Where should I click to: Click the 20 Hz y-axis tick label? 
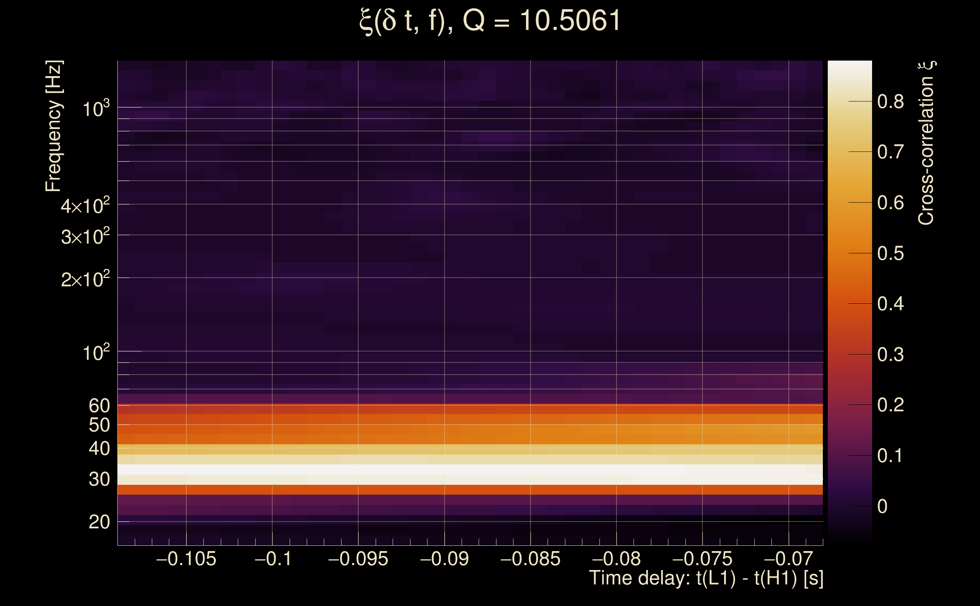point(99,522)
